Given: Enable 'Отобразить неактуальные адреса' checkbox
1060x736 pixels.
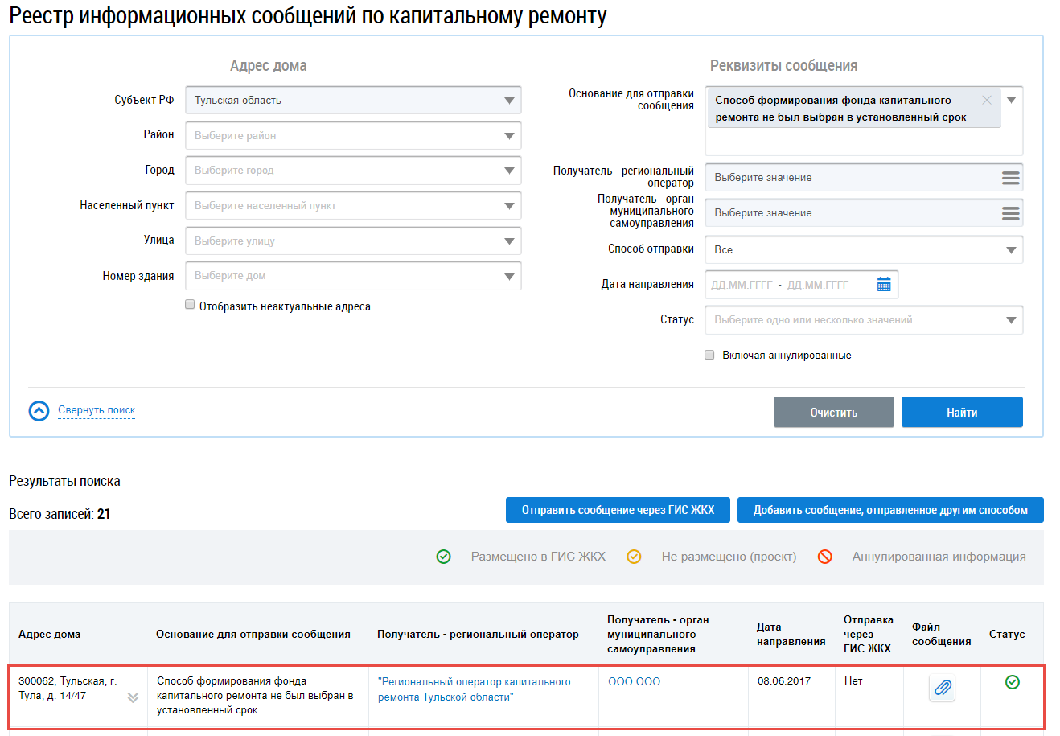Looking at the screenshot, I should (x=191, y=305).
